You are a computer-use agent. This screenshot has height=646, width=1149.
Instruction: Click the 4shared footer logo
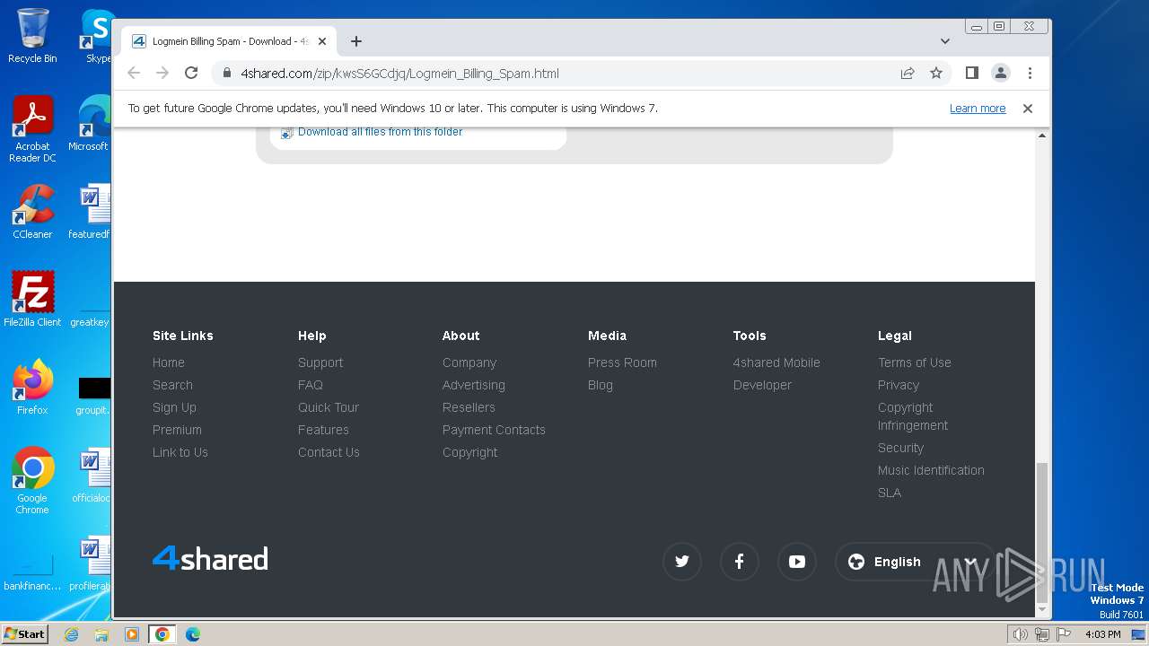210,558
